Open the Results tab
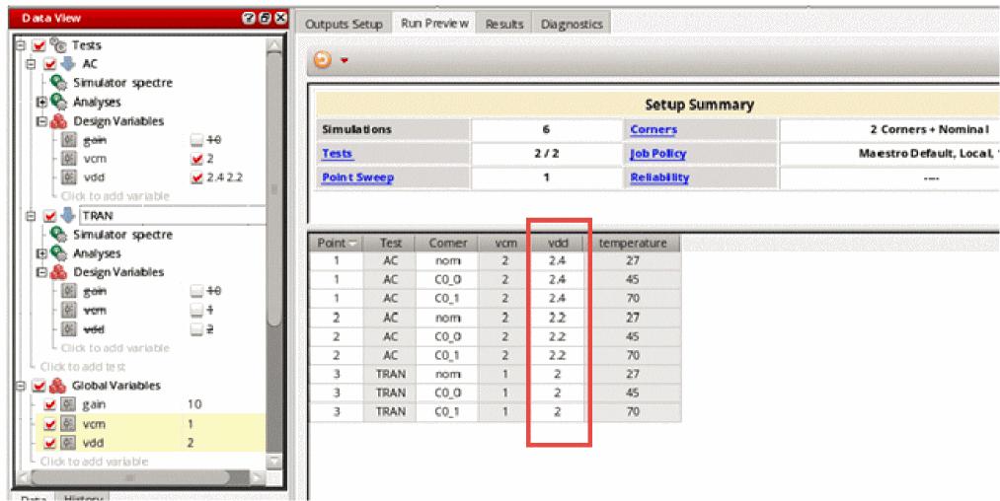 point(503,25)
